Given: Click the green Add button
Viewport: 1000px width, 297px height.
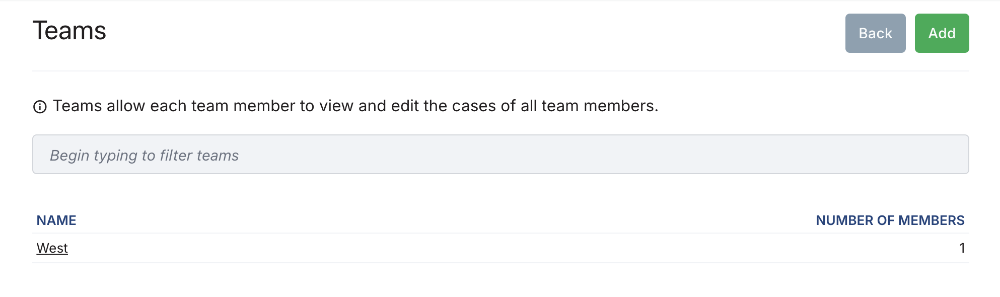Looking at the screenshot, I should [x=942, y=33].
